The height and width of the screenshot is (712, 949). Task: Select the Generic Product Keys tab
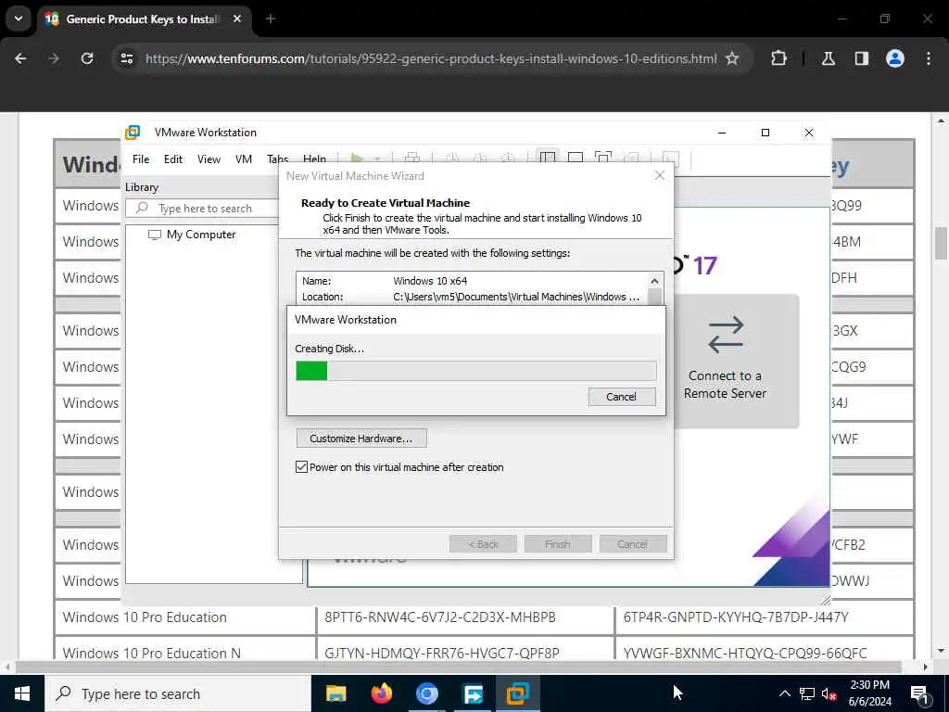(143, 19)
